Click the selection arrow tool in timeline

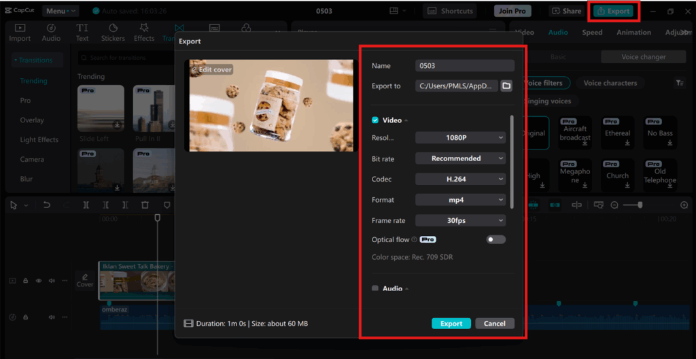pos(14,205)
